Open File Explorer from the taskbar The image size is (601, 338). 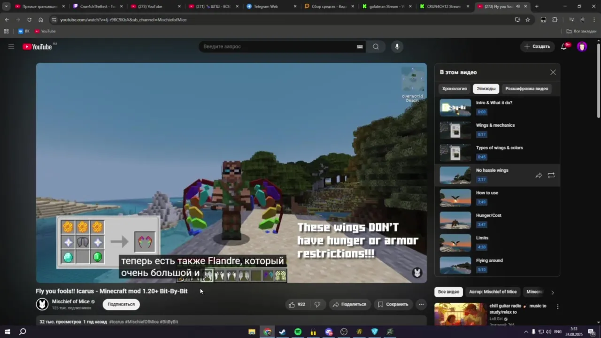(x=252, y=332)
